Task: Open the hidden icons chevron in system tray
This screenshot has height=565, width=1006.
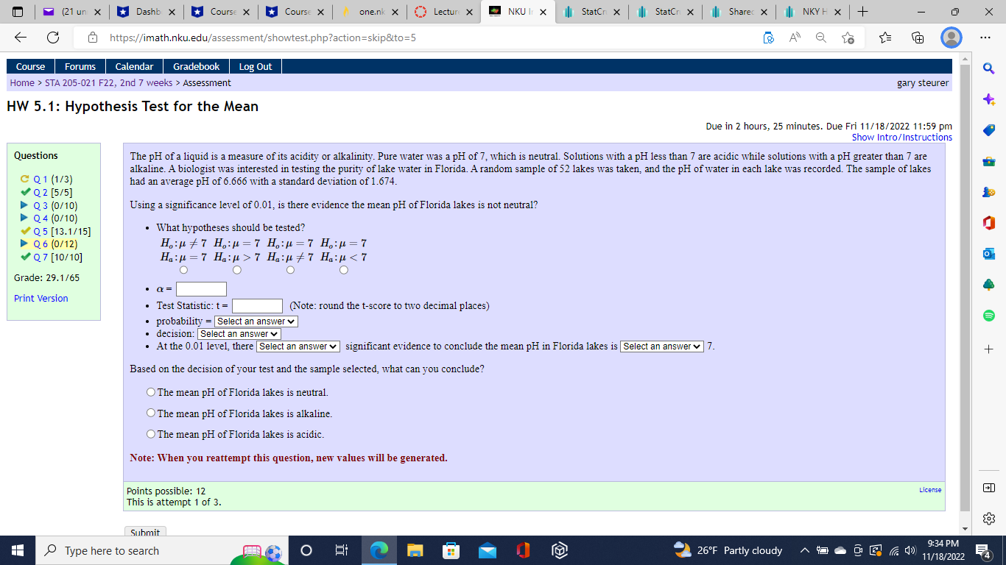Action: 804,550
